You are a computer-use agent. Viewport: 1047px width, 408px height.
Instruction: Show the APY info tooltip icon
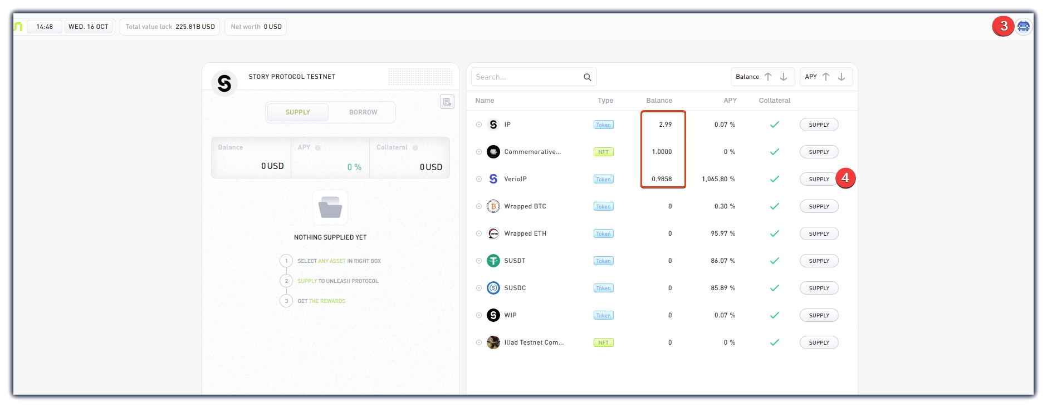point(318,148)
